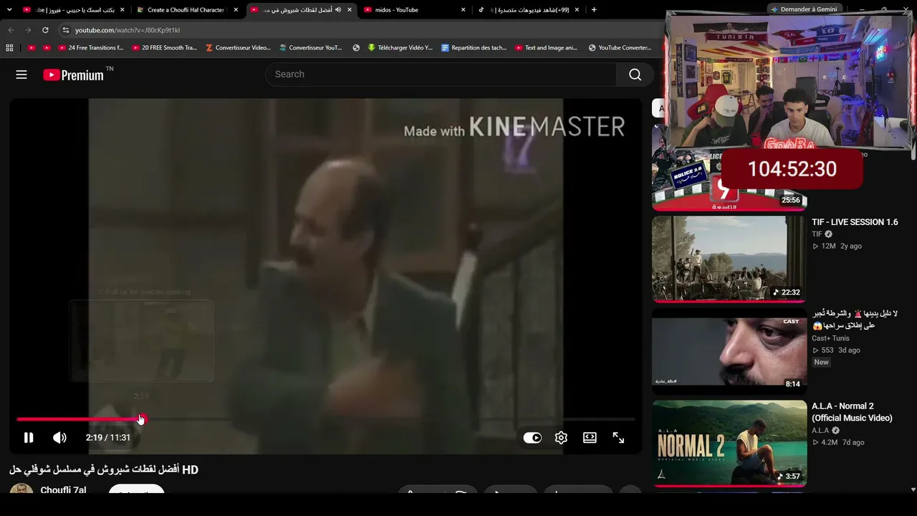Toggle the autoplay switch

coord(532,438)
